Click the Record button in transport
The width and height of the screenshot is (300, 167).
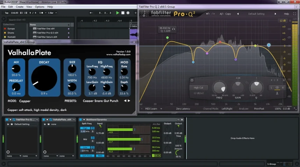[128, 13]
